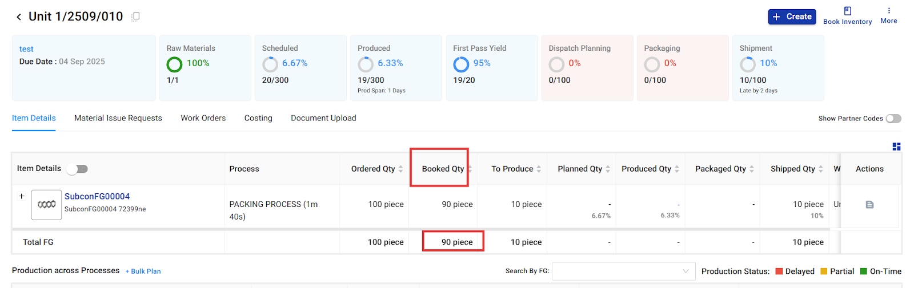Sort by the Produced Qty column arrows
The height and width of the screenshot is (288, 914).
tap(677, 169)
